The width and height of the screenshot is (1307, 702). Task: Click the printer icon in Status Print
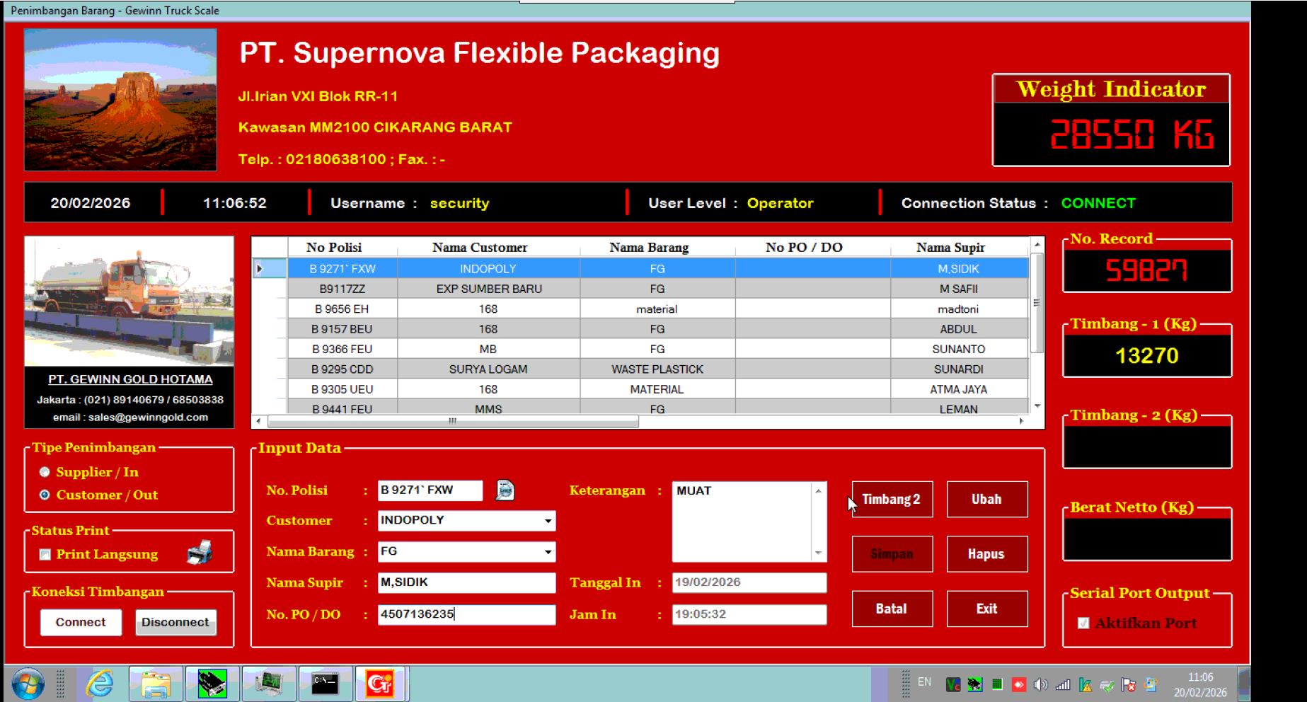click(200, 552)
